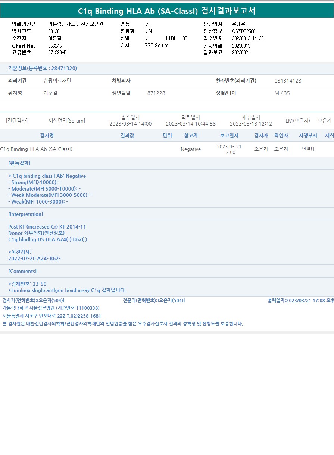
Task: Click the 'Strong(MFI>10000)' result line
Action: point(35,182)
